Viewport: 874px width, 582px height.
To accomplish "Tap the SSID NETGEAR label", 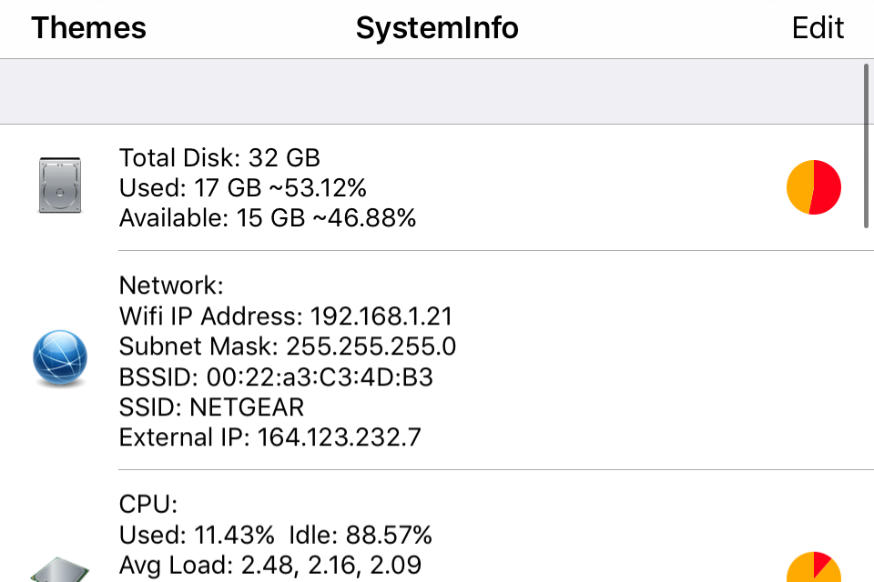I will [211, 407].
